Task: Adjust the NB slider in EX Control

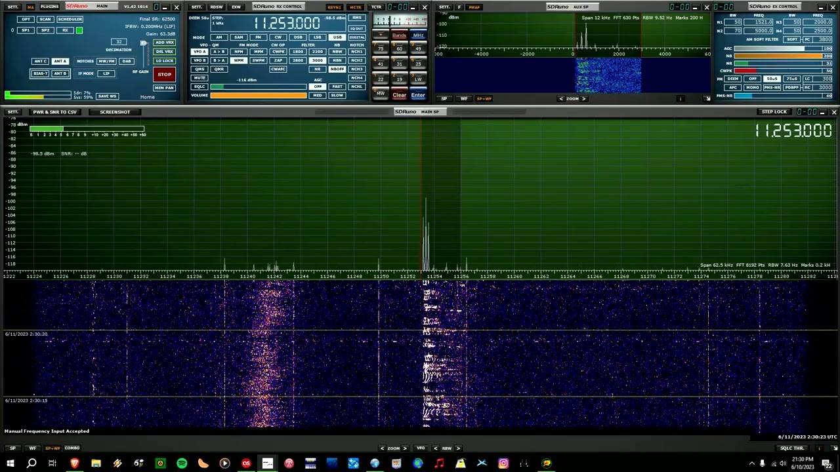Action: tap(783, 56)
